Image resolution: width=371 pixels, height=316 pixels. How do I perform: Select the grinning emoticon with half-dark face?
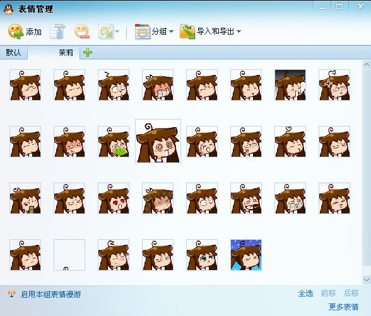(246, 198)
